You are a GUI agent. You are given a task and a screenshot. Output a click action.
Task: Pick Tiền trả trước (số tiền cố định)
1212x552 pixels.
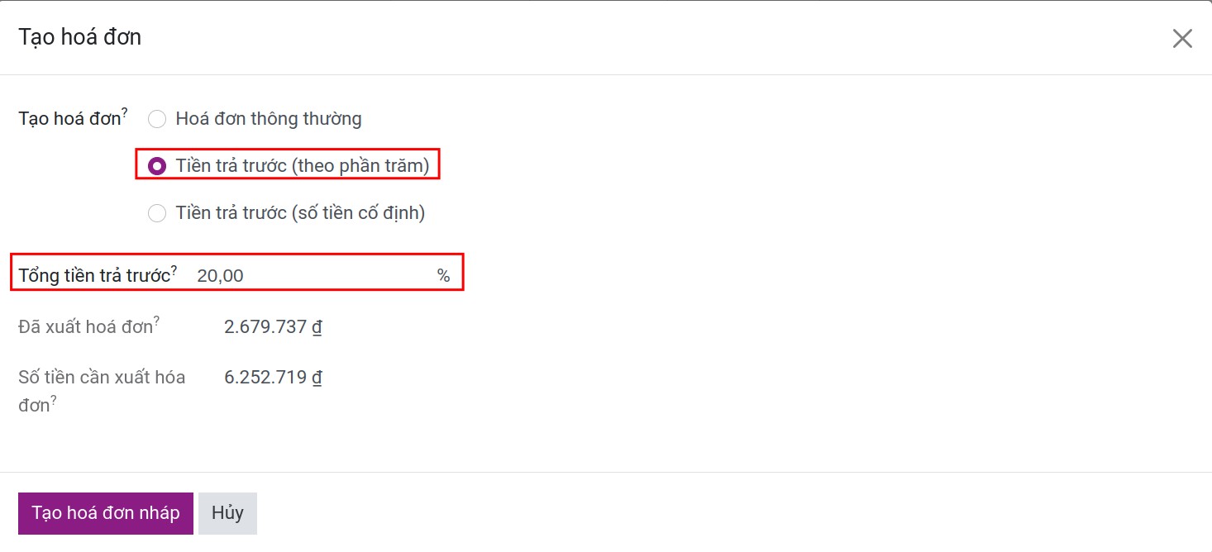157,213
